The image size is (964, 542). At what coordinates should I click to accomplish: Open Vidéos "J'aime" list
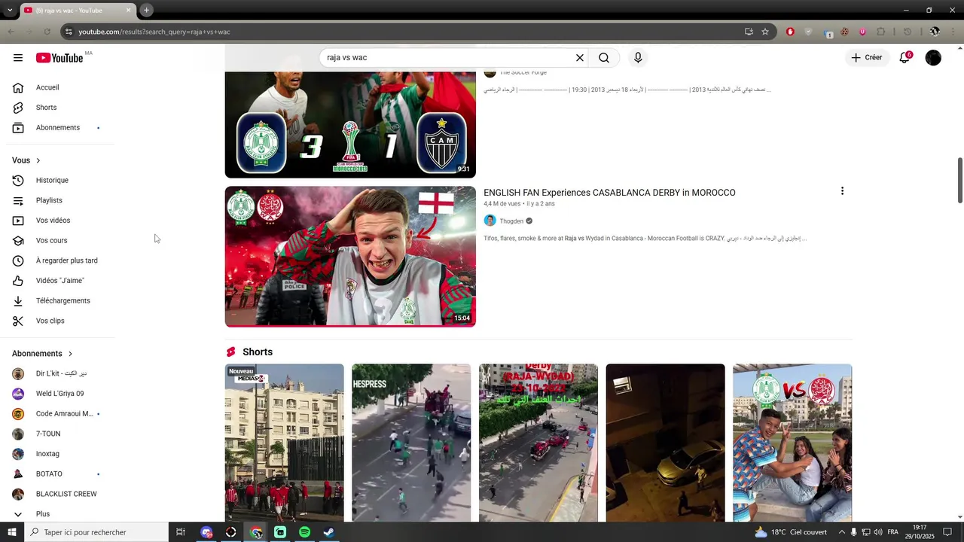pyautogui.click(x=60, y=281)
